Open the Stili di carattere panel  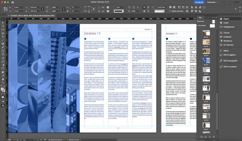pos(230,67)
